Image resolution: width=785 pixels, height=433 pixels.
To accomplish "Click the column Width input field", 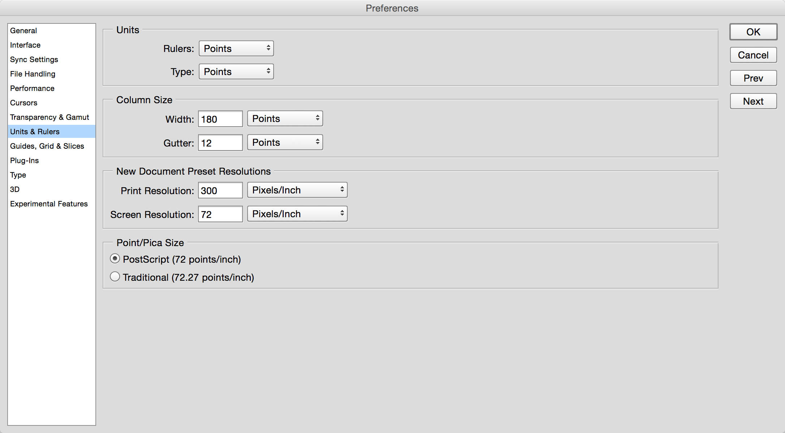I will 220,119.
